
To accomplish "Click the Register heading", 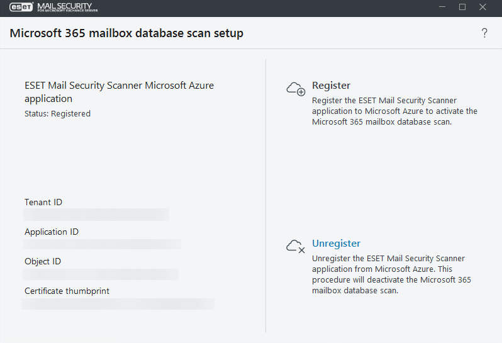I will click(x=331, y=86).
